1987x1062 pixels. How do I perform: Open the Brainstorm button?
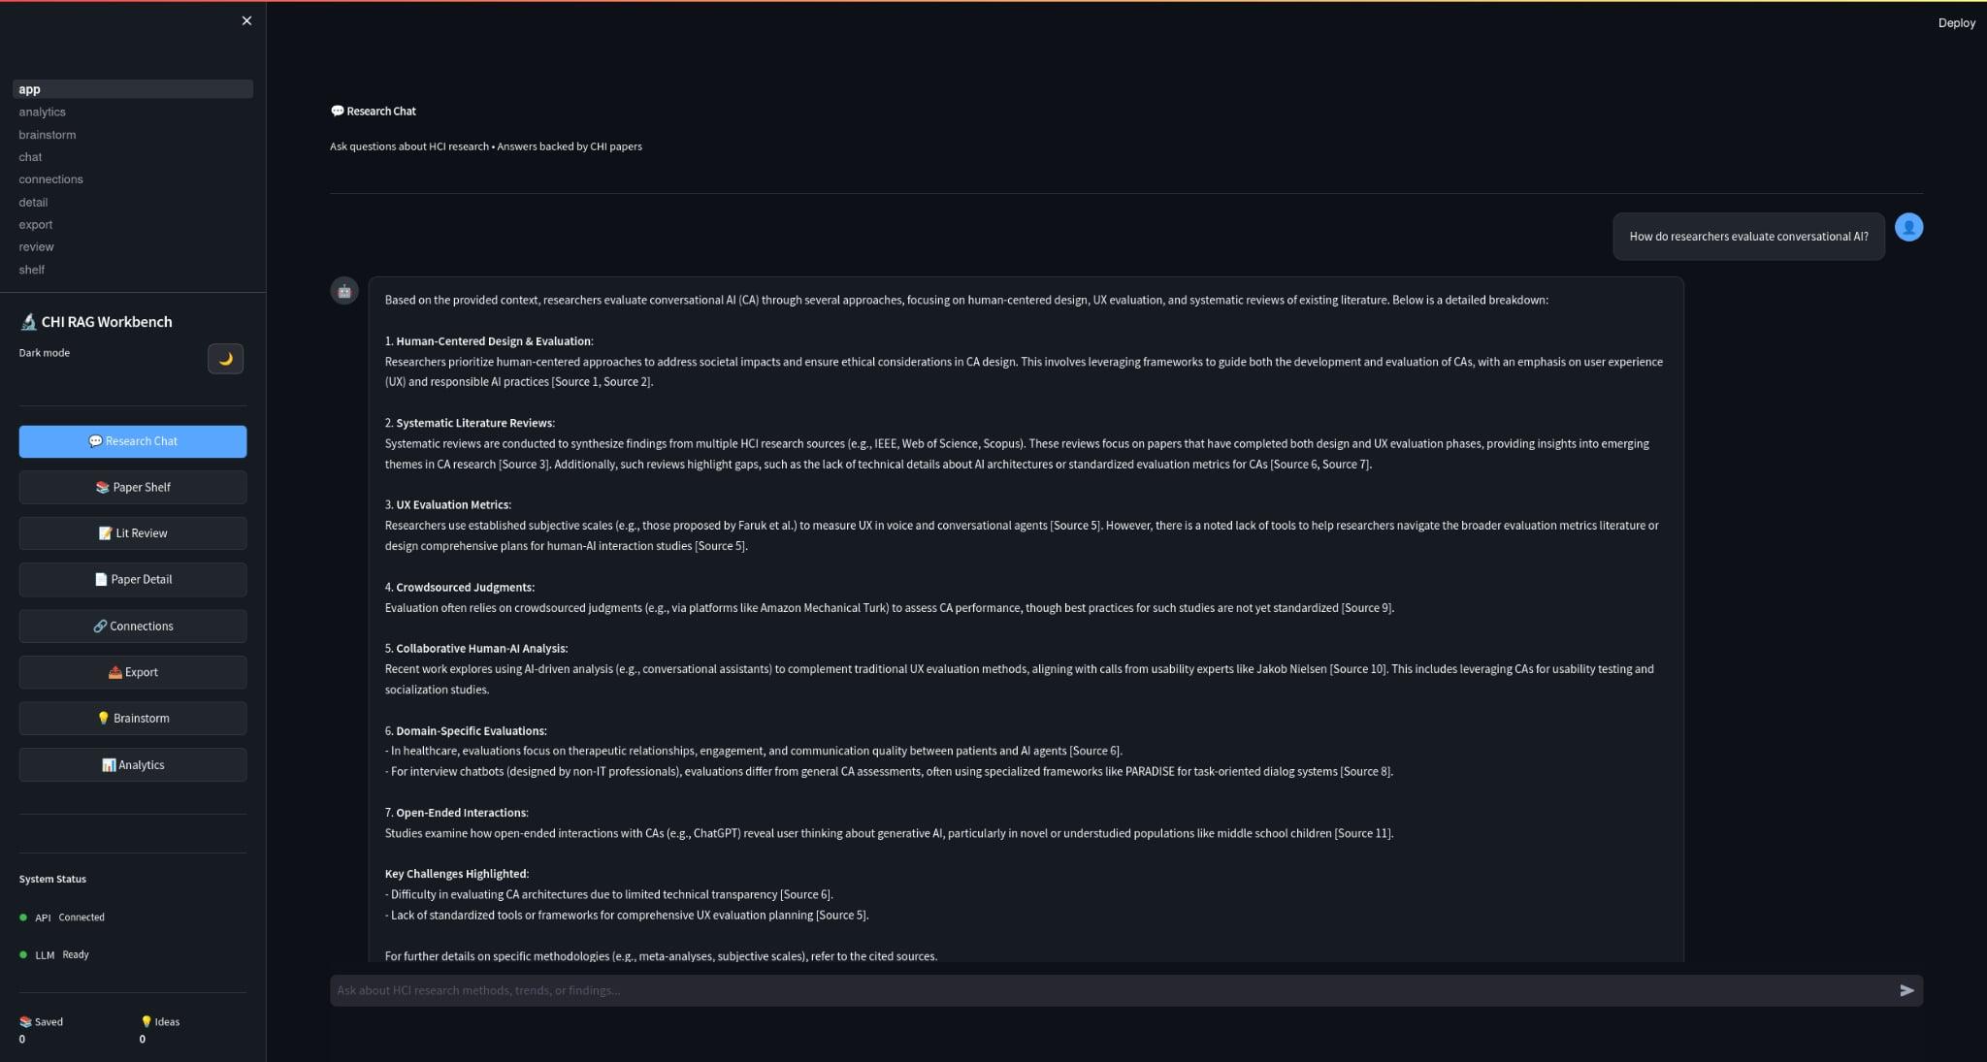(133, 719)
